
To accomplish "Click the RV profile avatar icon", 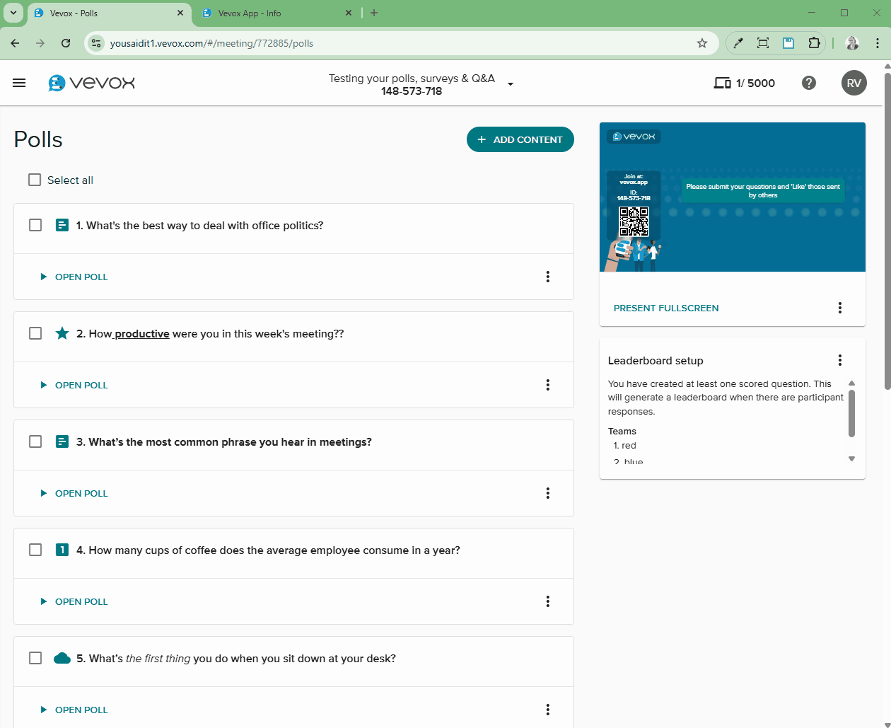I will [854, 83].
